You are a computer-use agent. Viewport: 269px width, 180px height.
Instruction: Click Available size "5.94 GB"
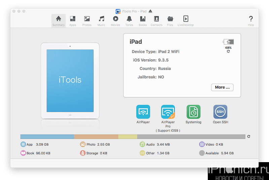tap(227, 153)
